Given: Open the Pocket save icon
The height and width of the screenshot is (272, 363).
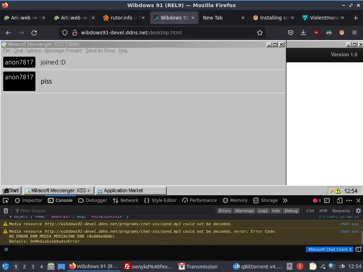Looking at the screenshot, I should [291, 33].
